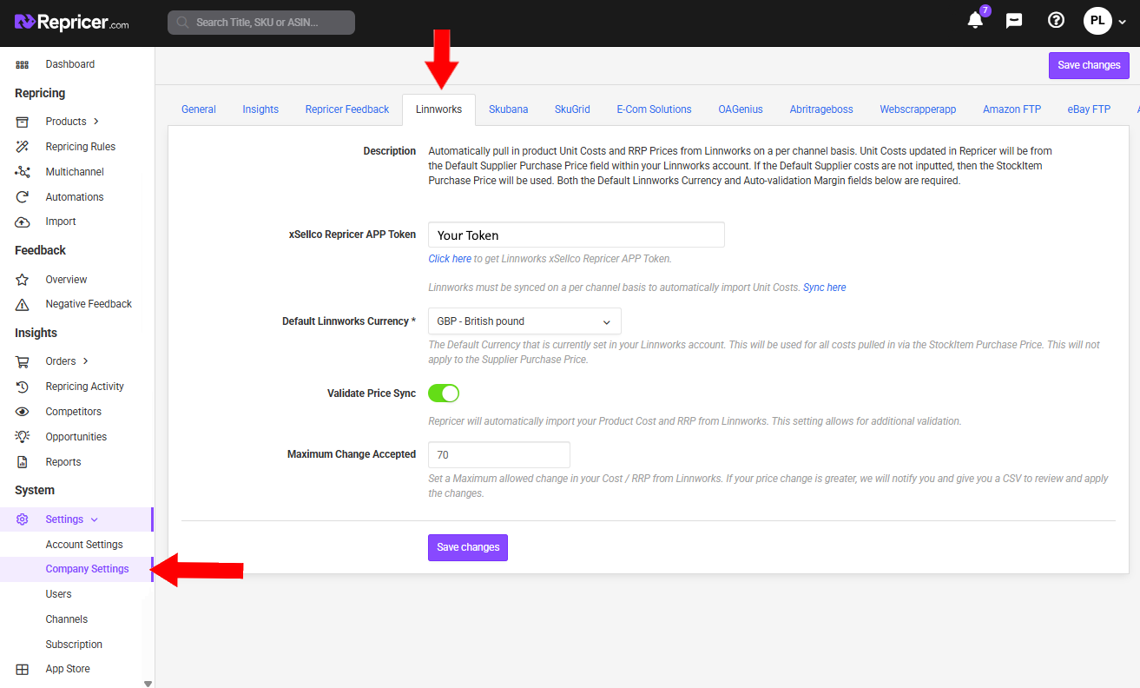Open Company Settings in sidebar
The height and width of the screenshot is (688, 1140).
(x=87, y=569)
